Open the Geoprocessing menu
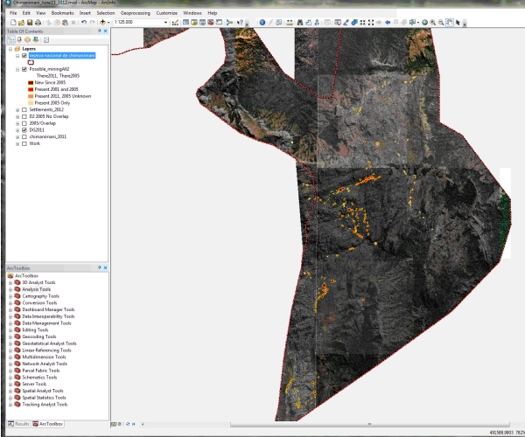 click(135, 13)
